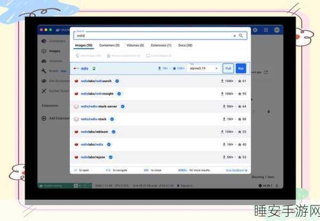Run the redis image
320x221 pixels.
241,68
